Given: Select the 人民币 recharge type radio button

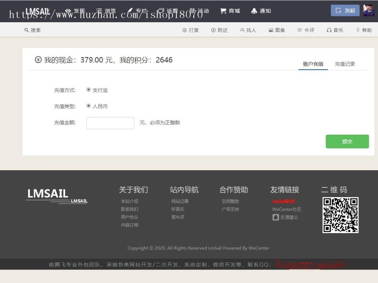Looking at the screenshot, I should pos(89,106).
